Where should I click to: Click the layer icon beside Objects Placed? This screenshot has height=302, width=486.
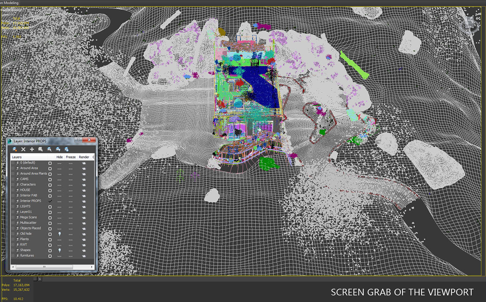(17, 228)
